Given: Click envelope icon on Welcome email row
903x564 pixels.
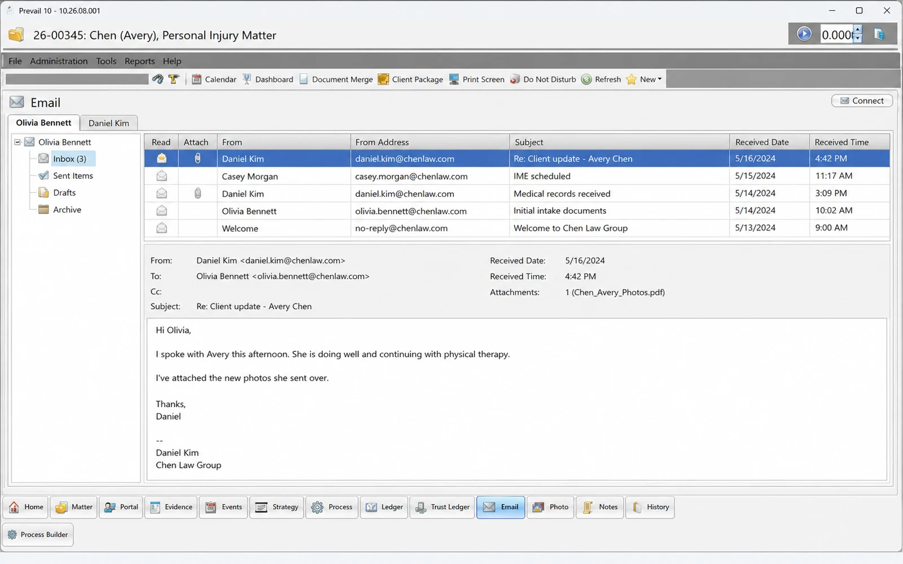Looking at the screenshot, I should [161, 228].
